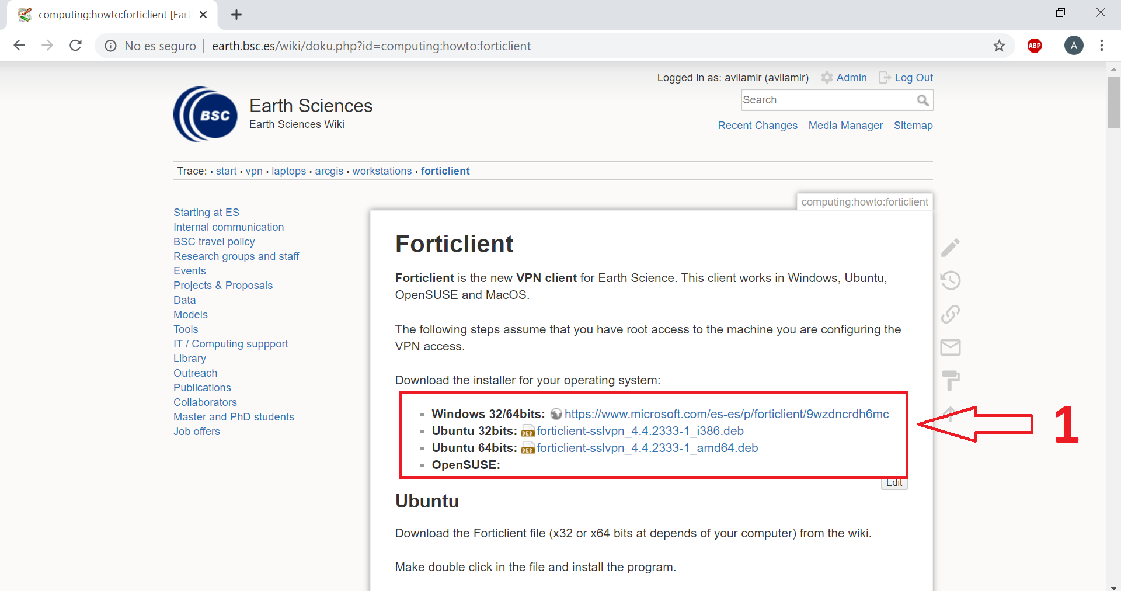Click the site info 'No es seguro' indicator
1121x591 pixels.
click(151, 46)
